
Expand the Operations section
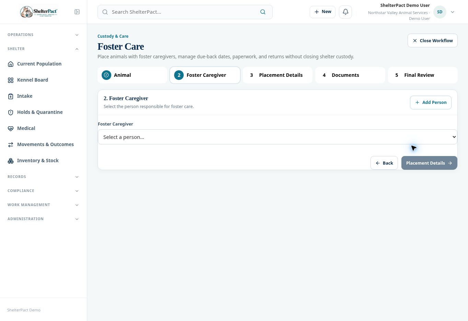(43, 35)
